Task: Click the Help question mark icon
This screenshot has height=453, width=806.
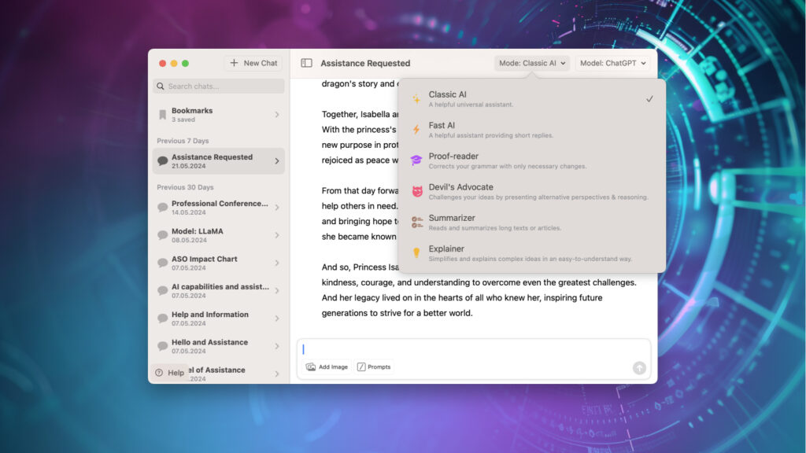Action: pos(159,373)
